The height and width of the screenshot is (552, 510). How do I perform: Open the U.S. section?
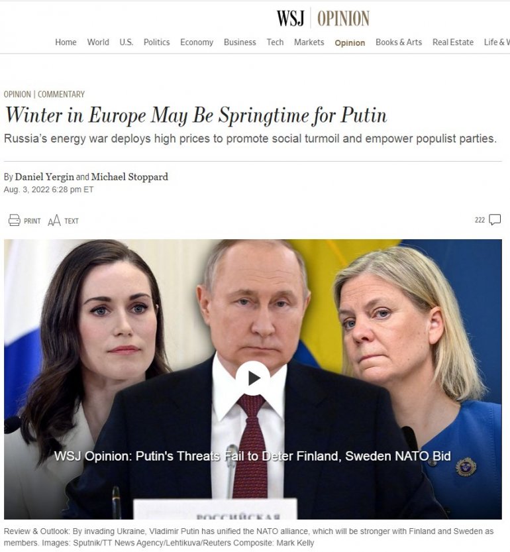(x=127, y=42)
